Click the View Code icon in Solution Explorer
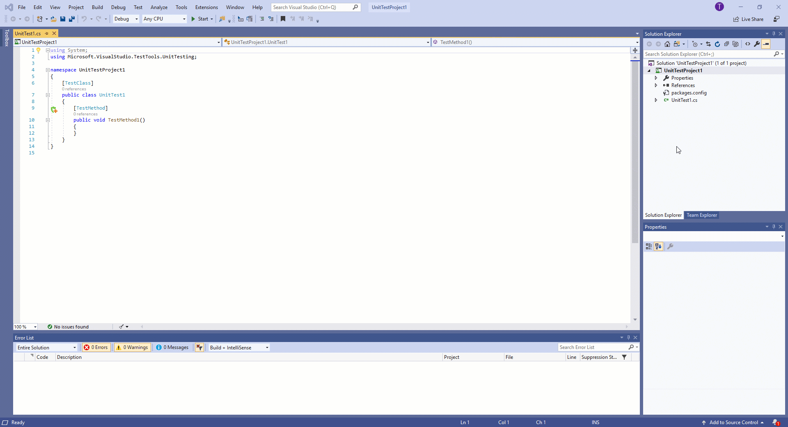 [748, 44]
